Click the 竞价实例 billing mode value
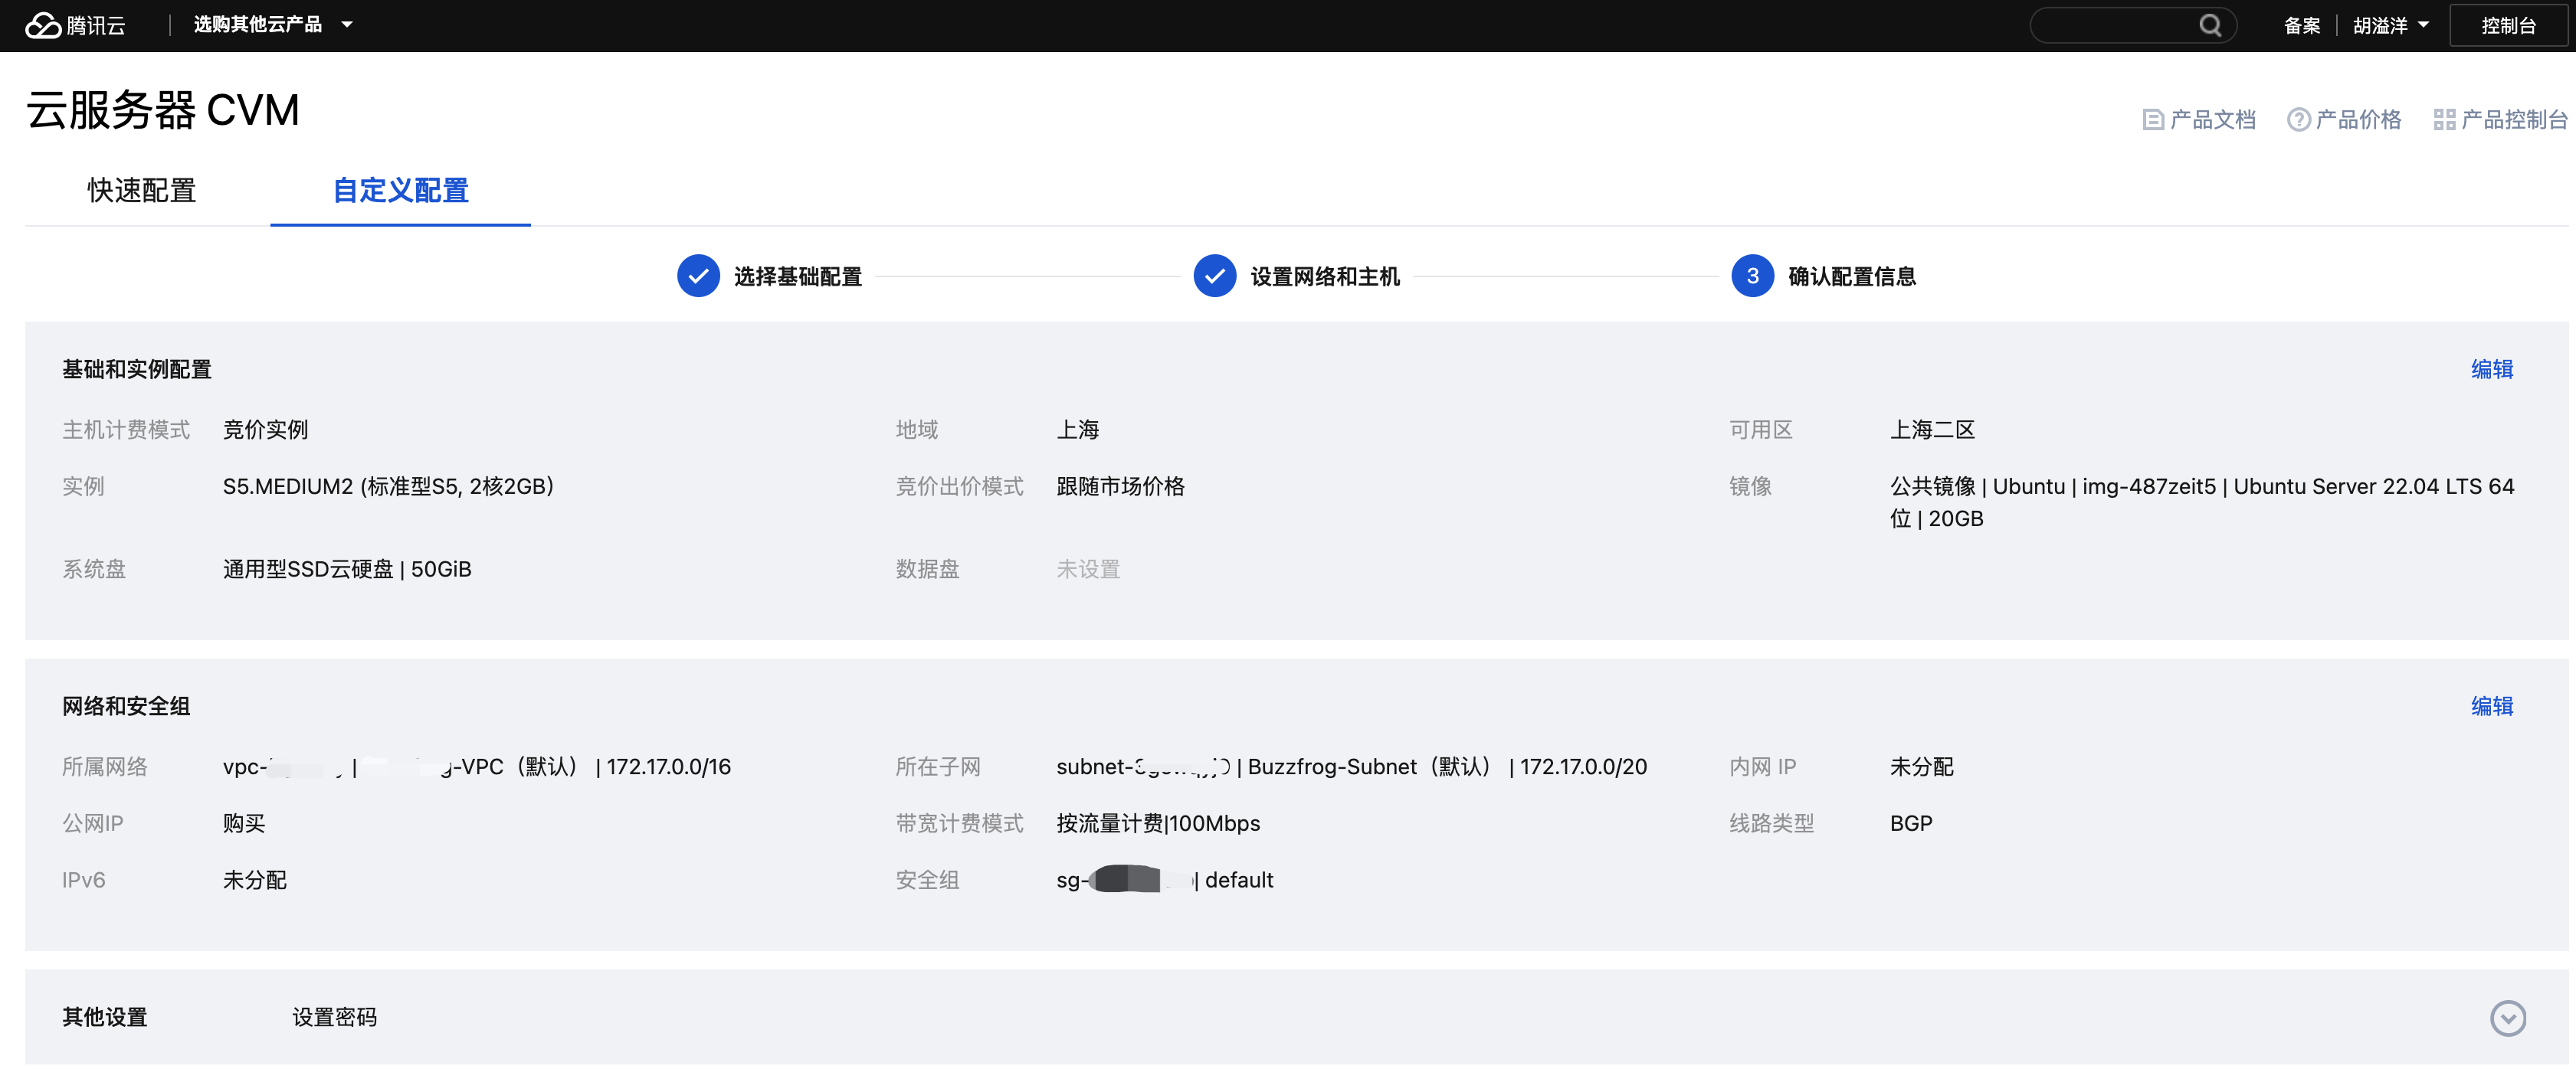Image resolution: width=2576 pixels, height=1069 pixels. coord(265,430)
